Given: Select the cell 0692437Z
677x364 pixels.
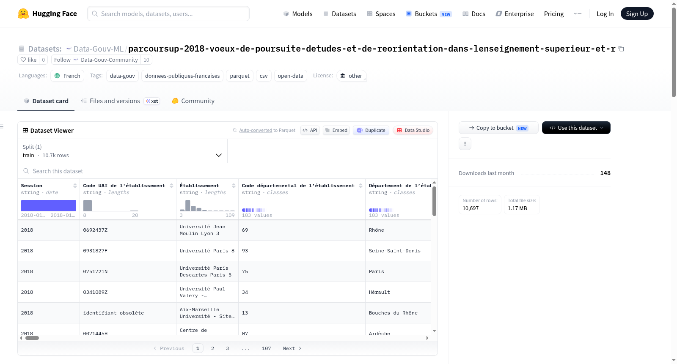Looking at the screenshot, I should (128, 230).
